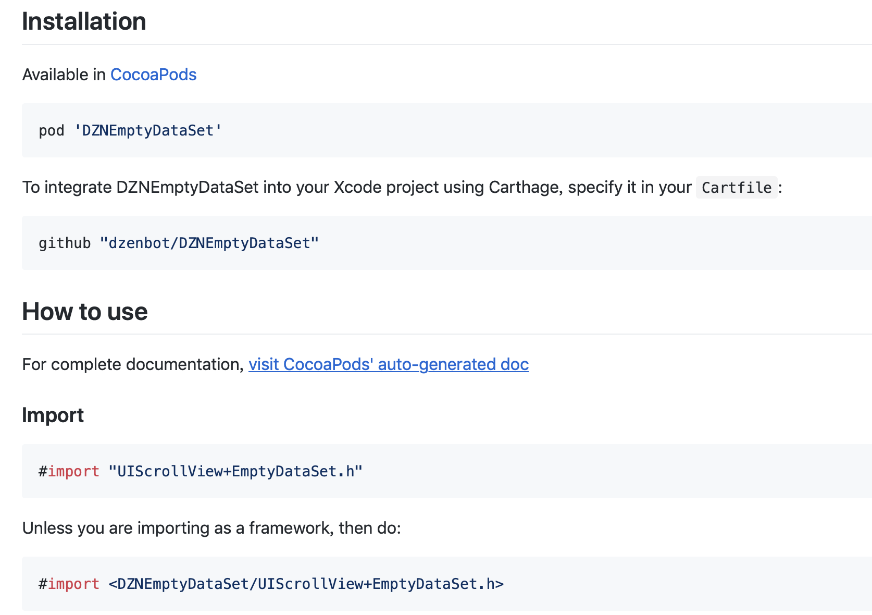
Task: Click the Installation section heading
Action: 84,22
